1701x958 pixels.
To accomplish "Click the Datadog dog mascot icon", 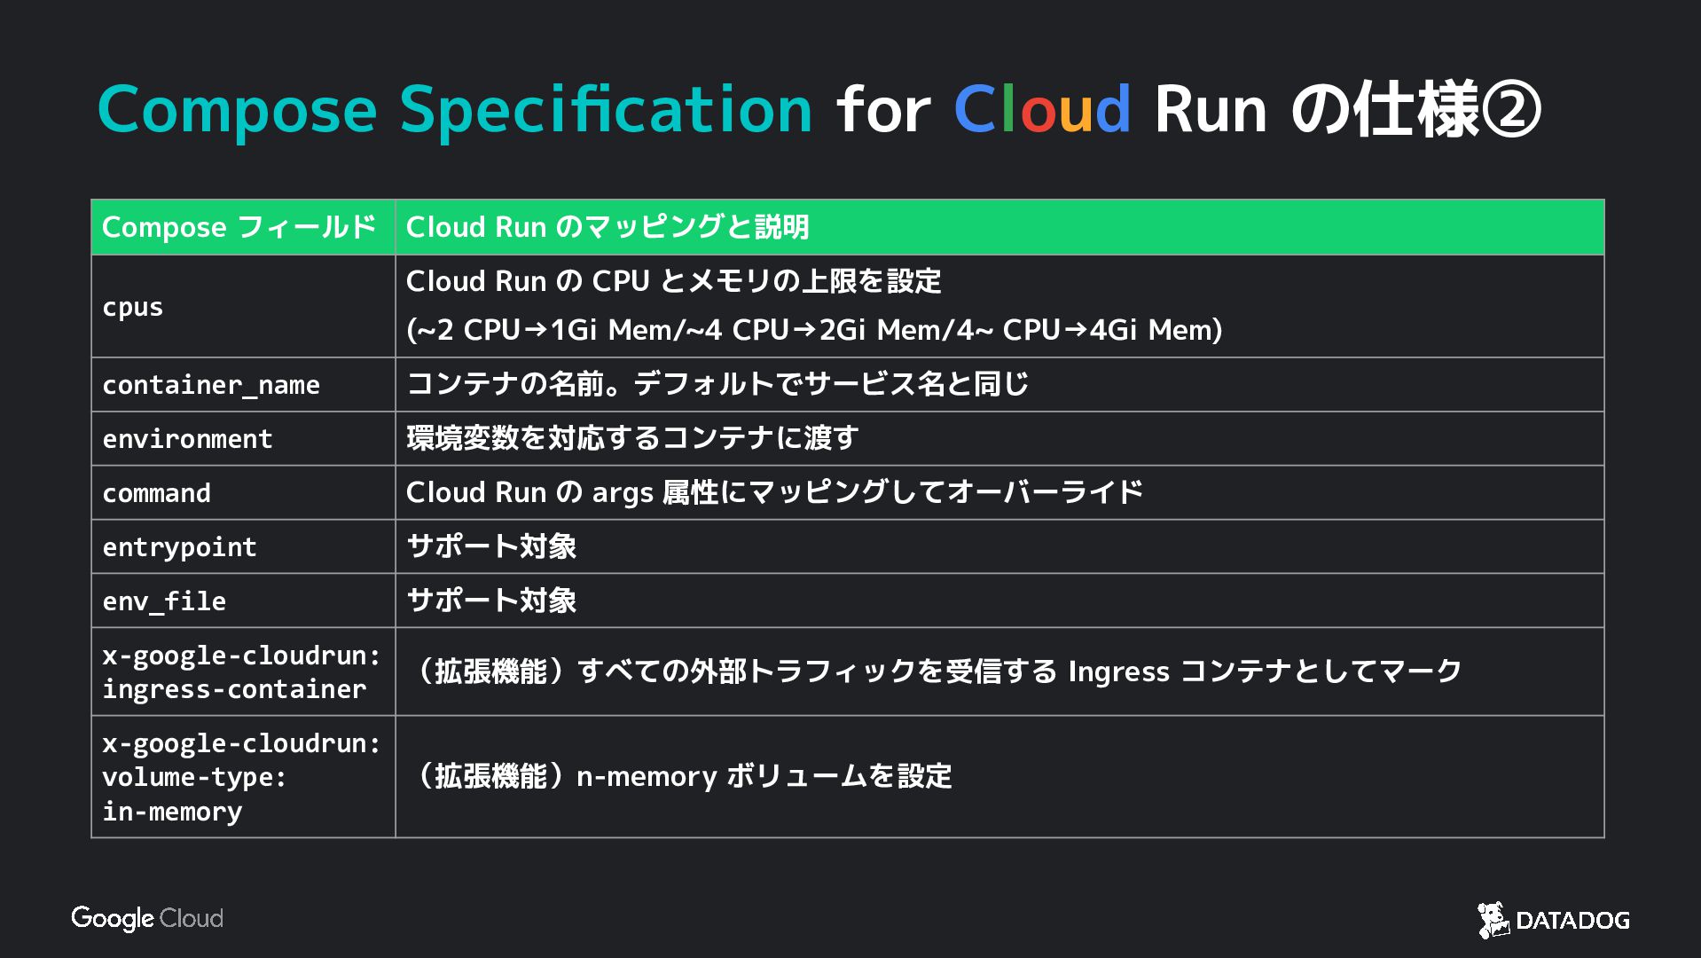I will pyautogui.click(x=1493, y=920).
